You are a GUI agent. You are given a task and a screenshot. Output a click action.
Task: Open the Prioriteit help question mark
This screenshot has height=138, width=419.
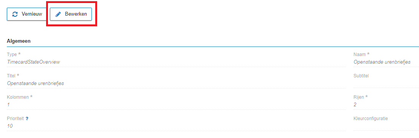27,119
